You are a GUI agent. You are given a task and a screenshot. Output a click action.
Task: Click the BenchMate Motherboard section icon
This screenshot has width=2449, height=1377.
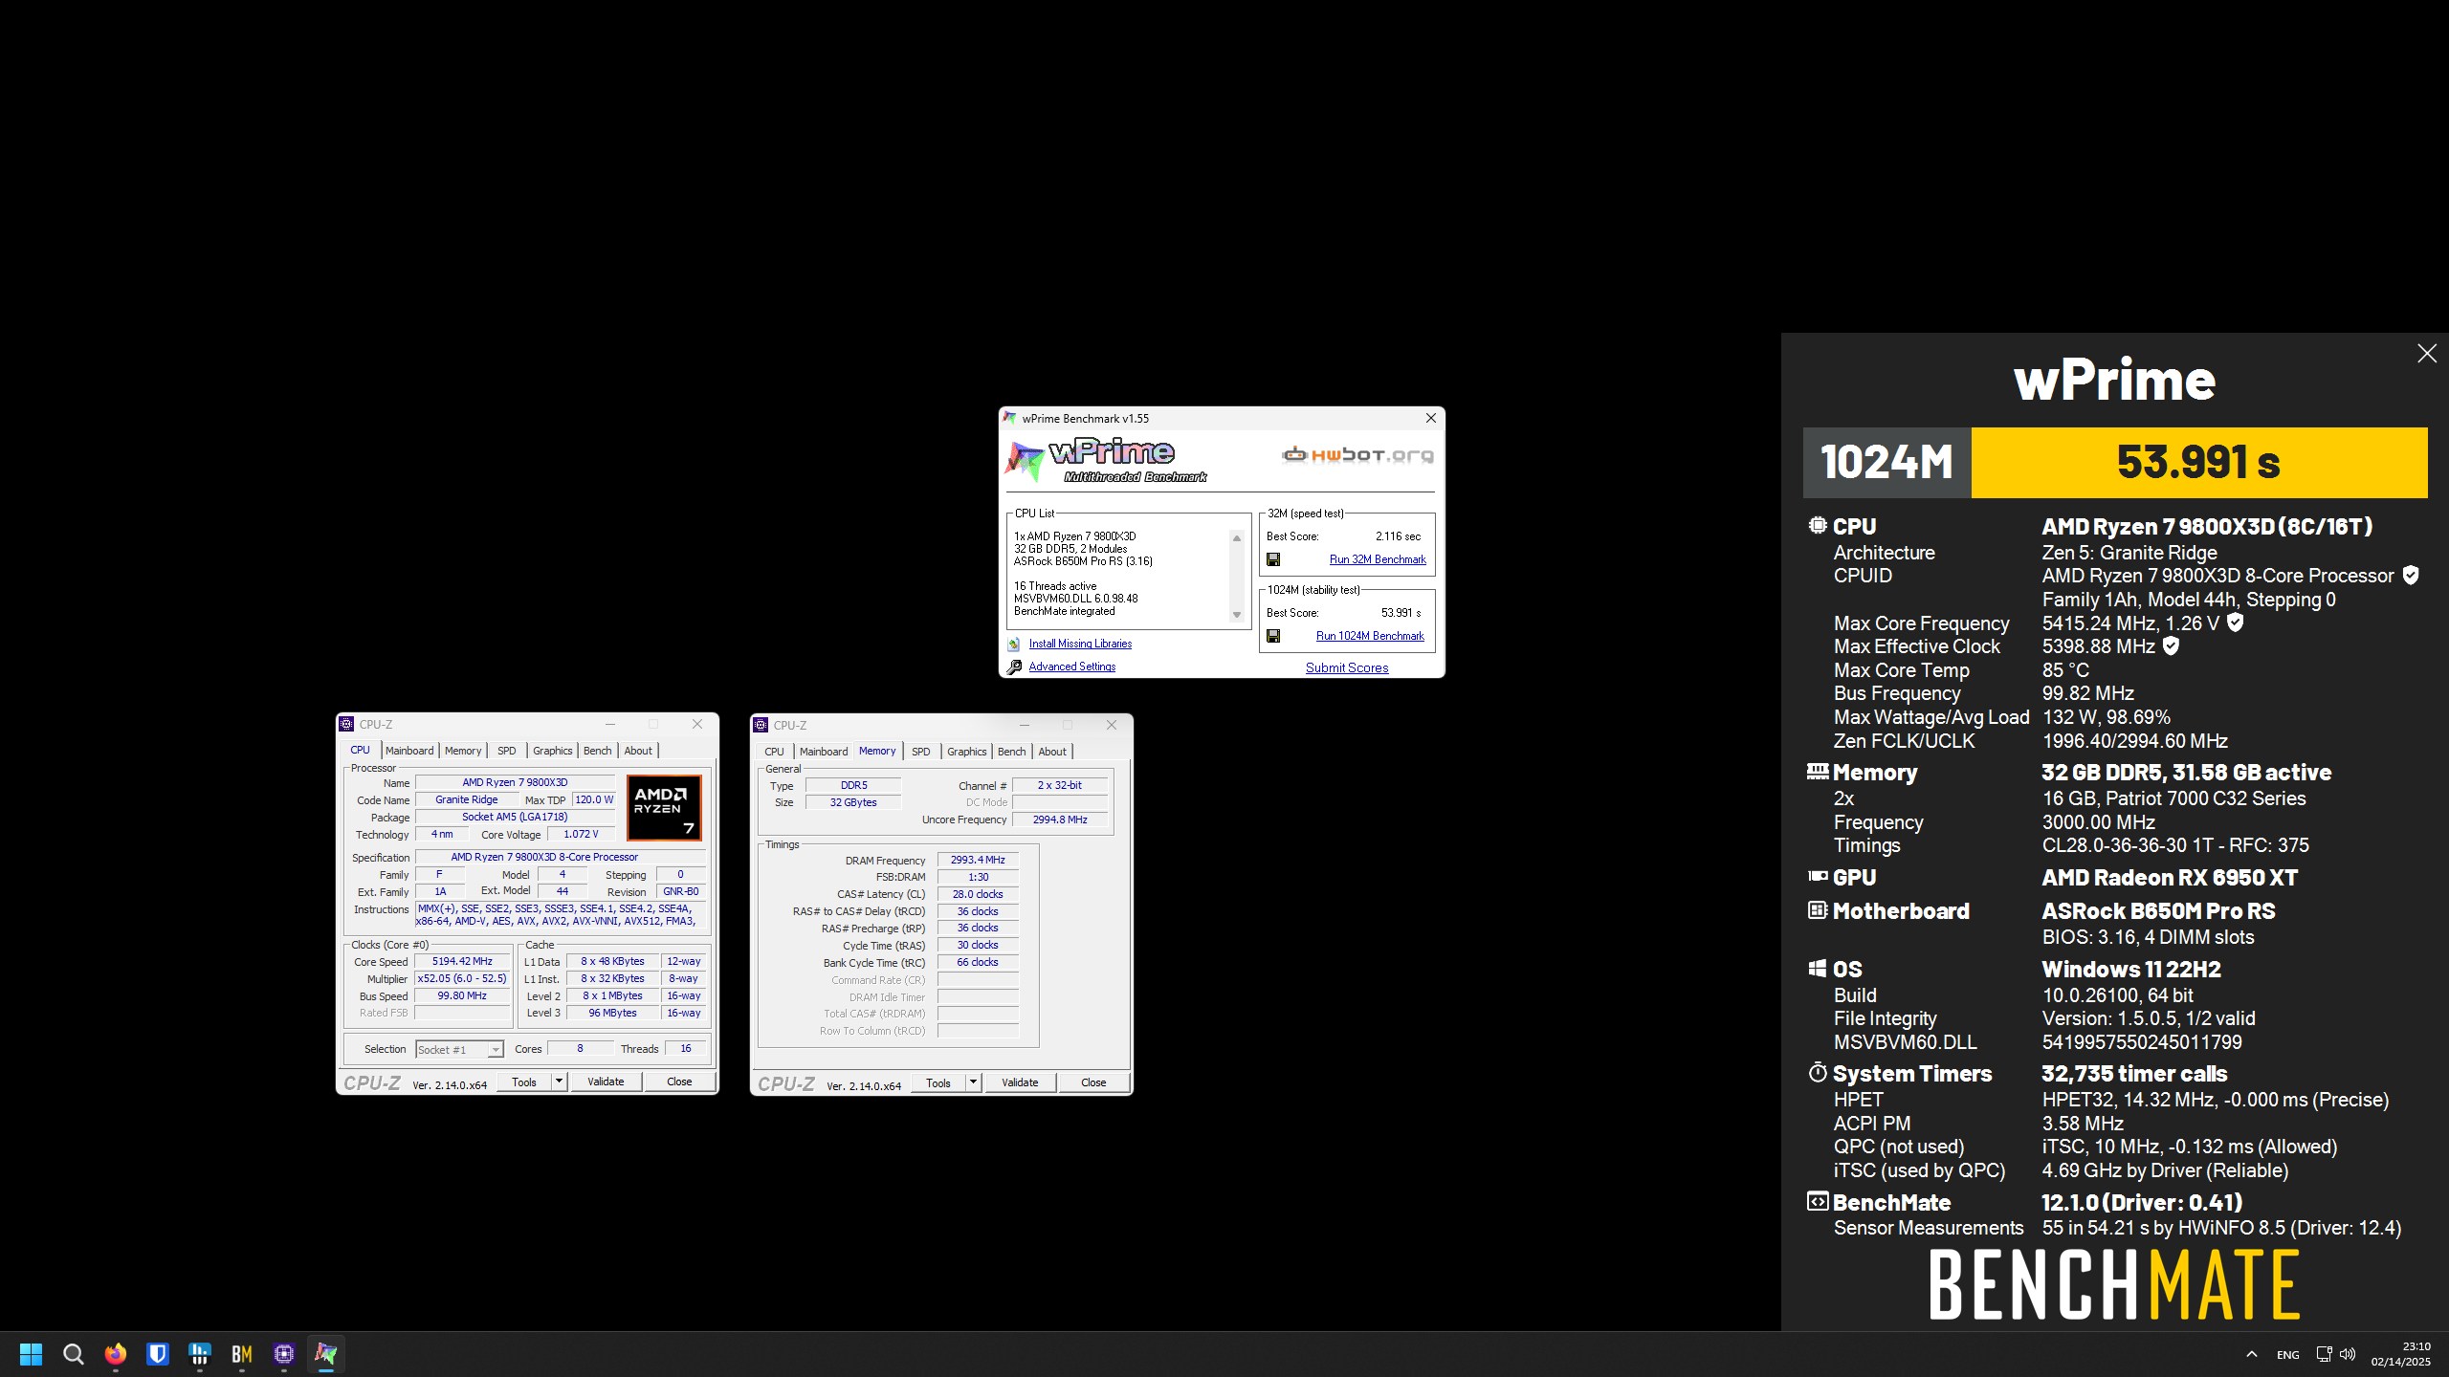[1818, 910]
